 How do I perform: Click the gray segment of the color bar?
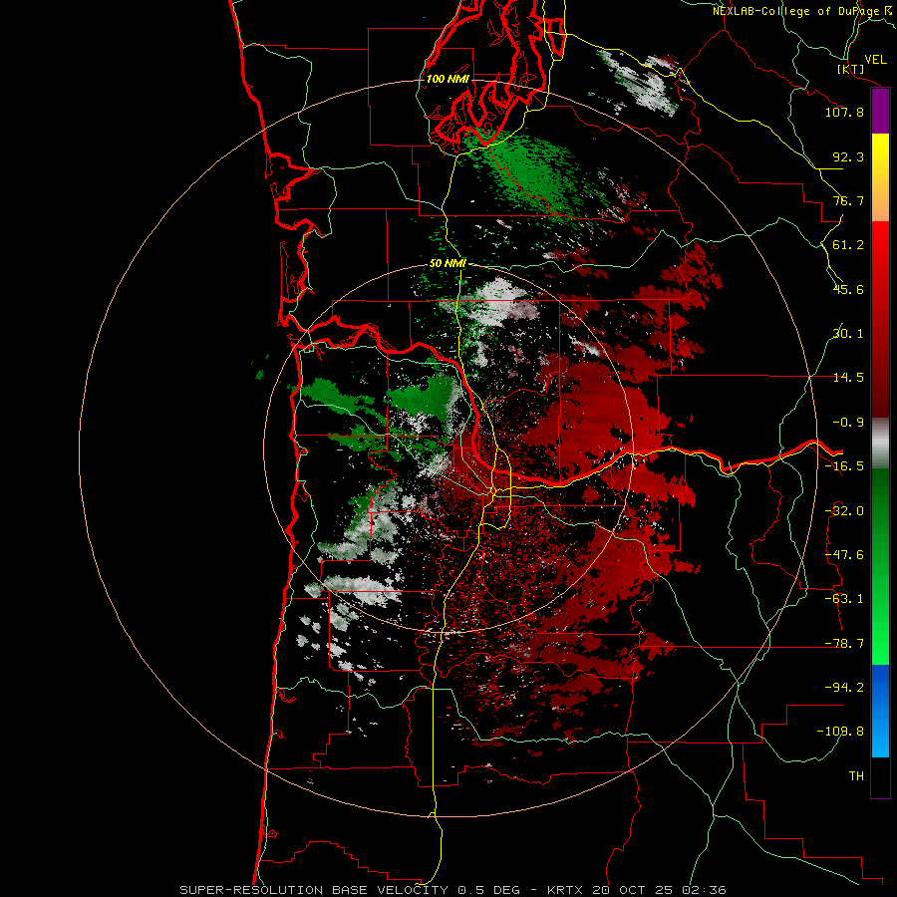(x=880, y=444)
